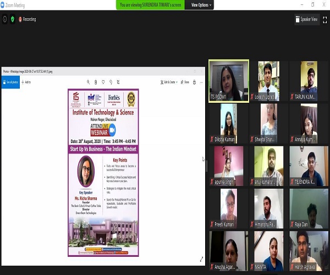
Task: Select Preeti Kumari's video tile
Action: click(229, 208)
